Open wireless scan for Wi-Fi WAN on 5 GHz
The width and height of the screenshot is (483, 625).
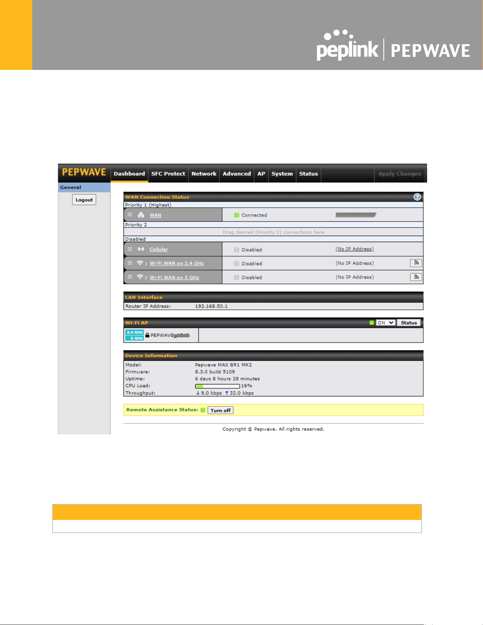coord(416,277)
